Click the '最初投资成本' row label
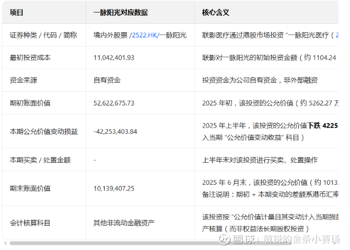The height and width of the screenshot is (250, 350). 30,58
